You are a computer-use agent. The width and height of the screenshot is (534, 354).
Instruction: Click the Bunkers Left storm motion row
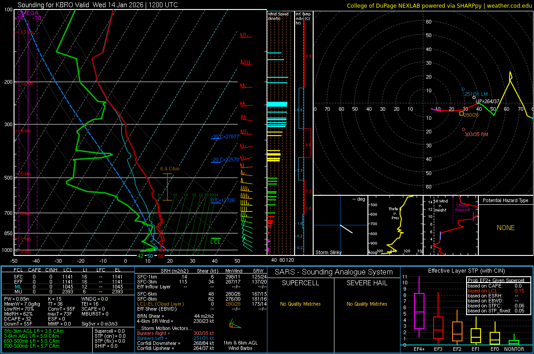point(176,338)
